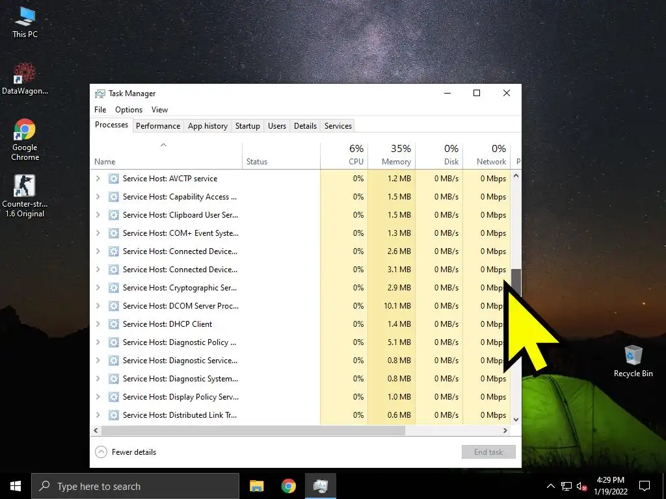Click gear icon of AVCTP service row
Viewport: 666px width, 499px height.
click(113, 179)
